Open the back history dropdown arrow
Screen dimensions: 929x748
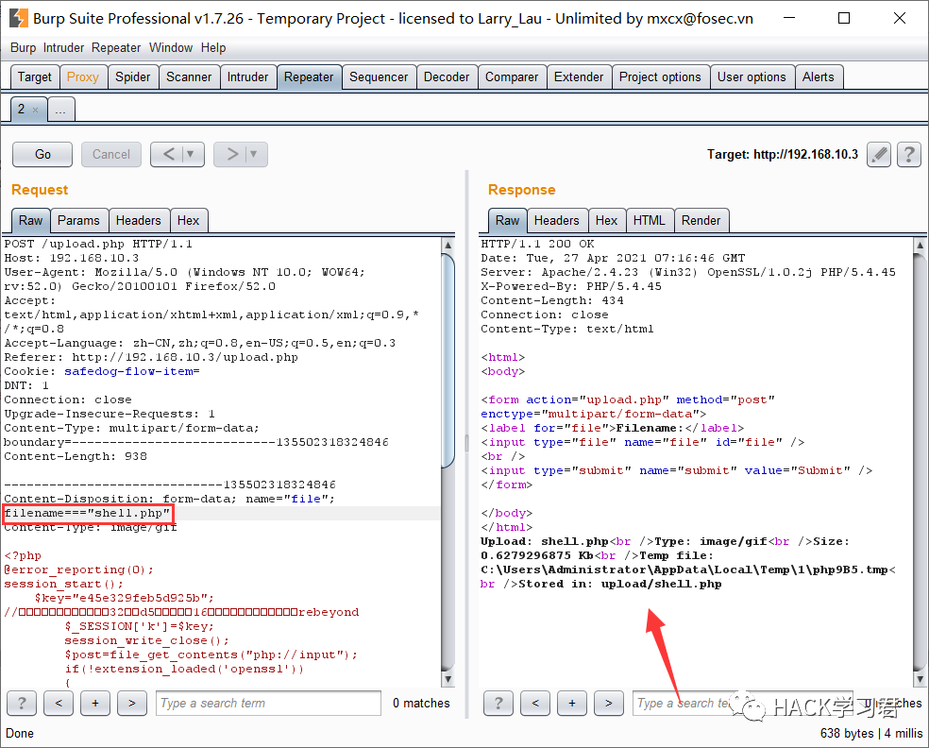click(191, 155)
